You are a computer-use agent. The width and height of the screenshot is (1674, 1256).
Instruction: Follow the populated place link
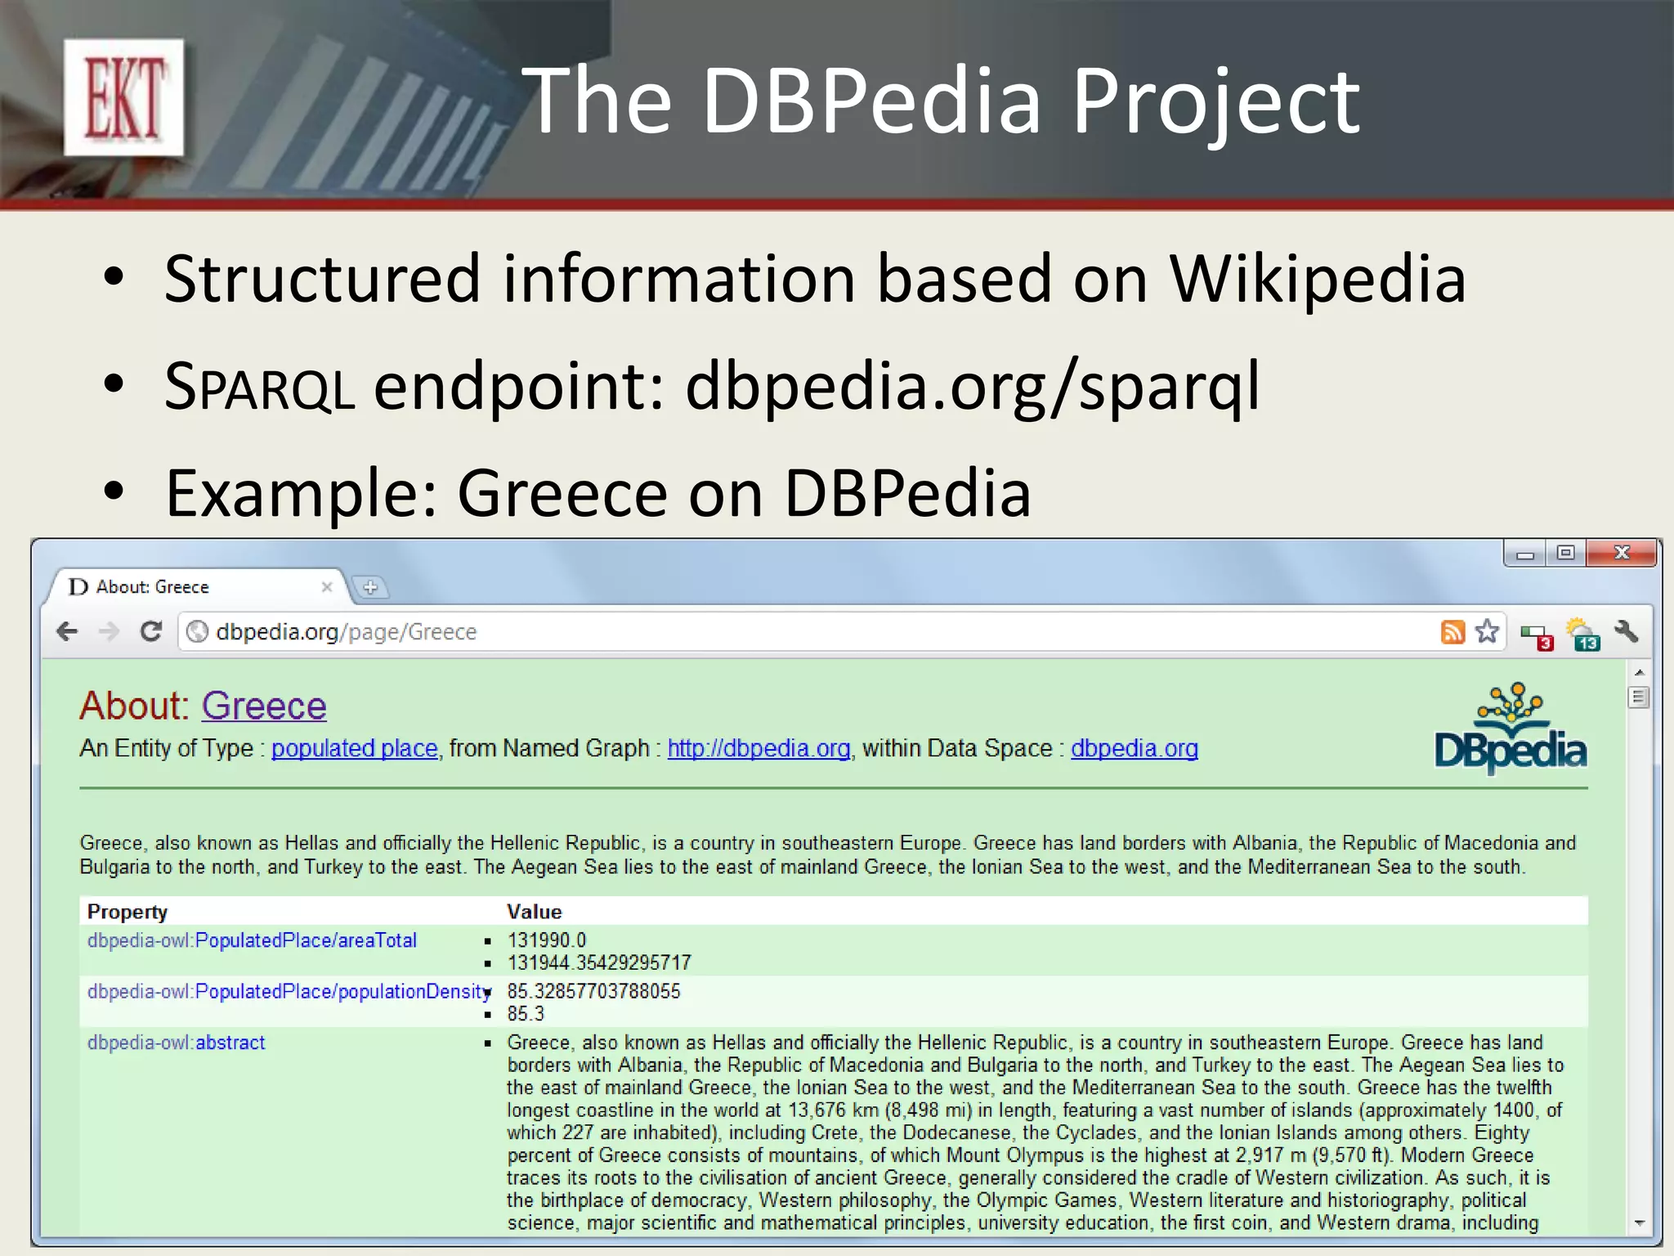355,748
